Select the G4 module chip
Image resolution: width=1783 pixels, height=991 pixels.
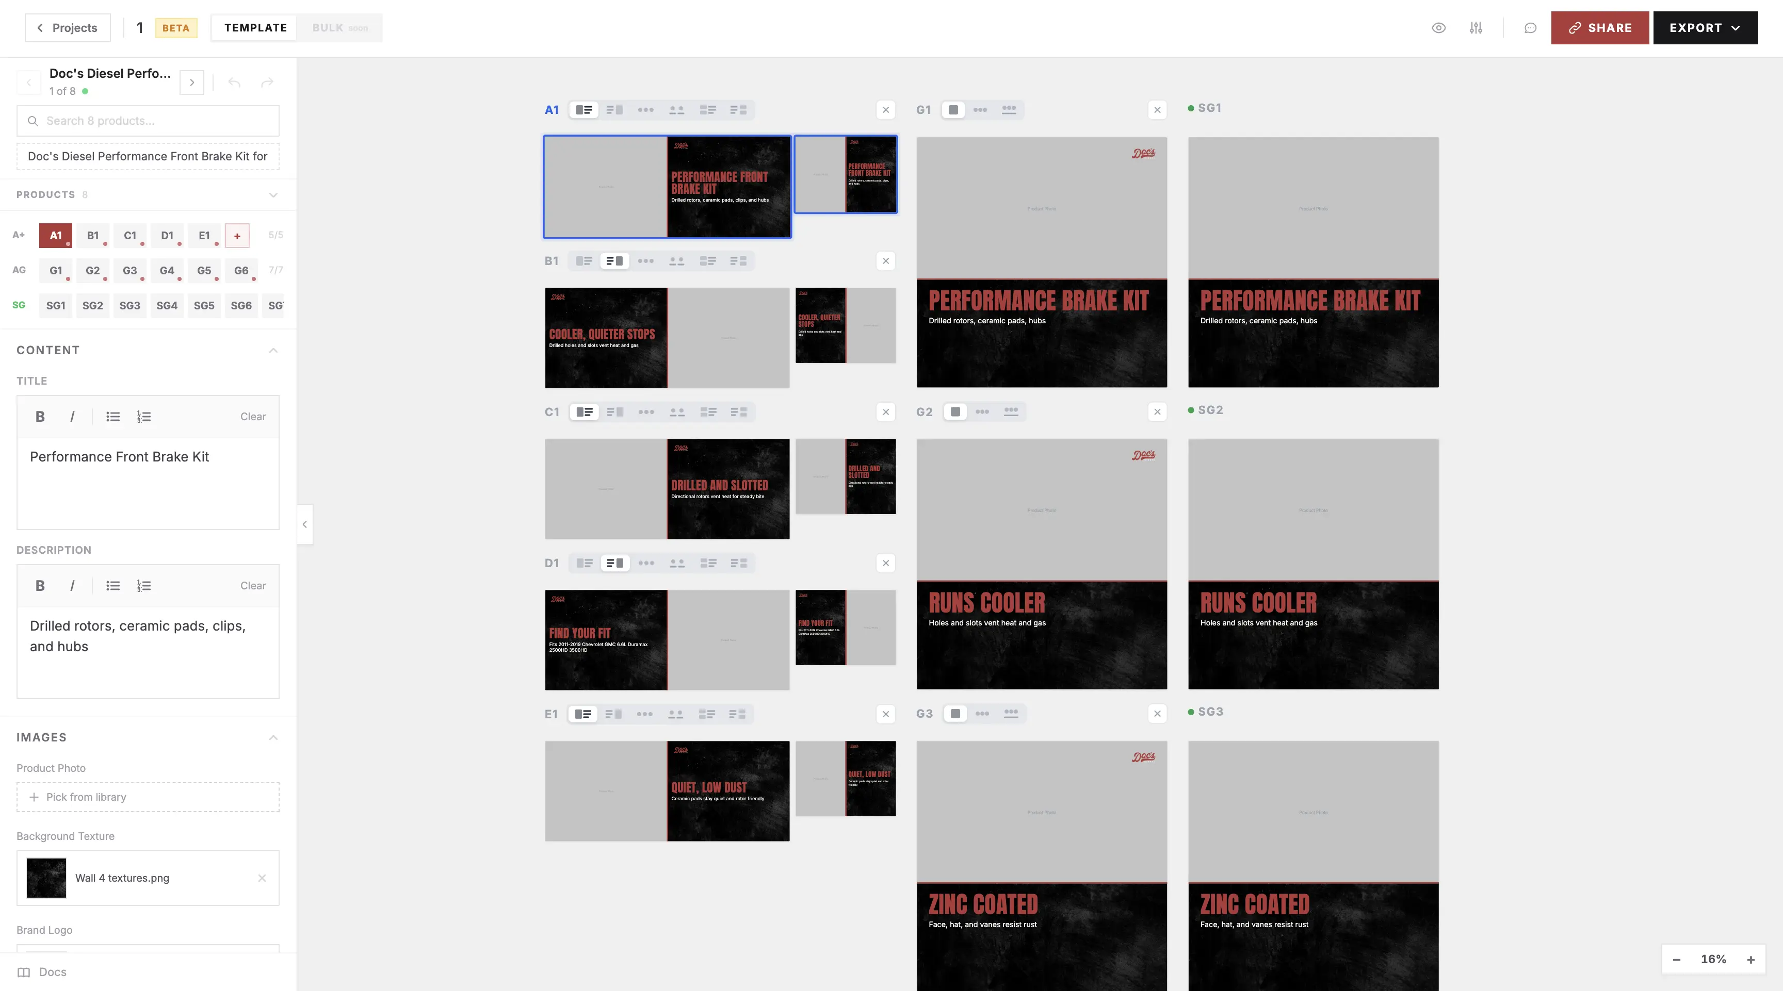pos(167,270)
